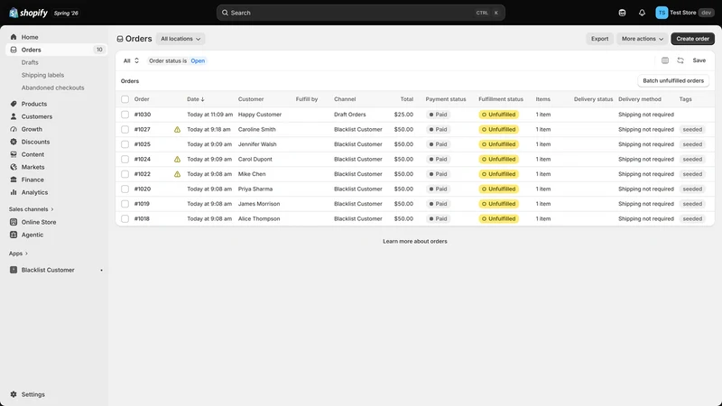Viewport: 722px width, 406px height.
Task: Check the box for order #1020
Action: 125,189
